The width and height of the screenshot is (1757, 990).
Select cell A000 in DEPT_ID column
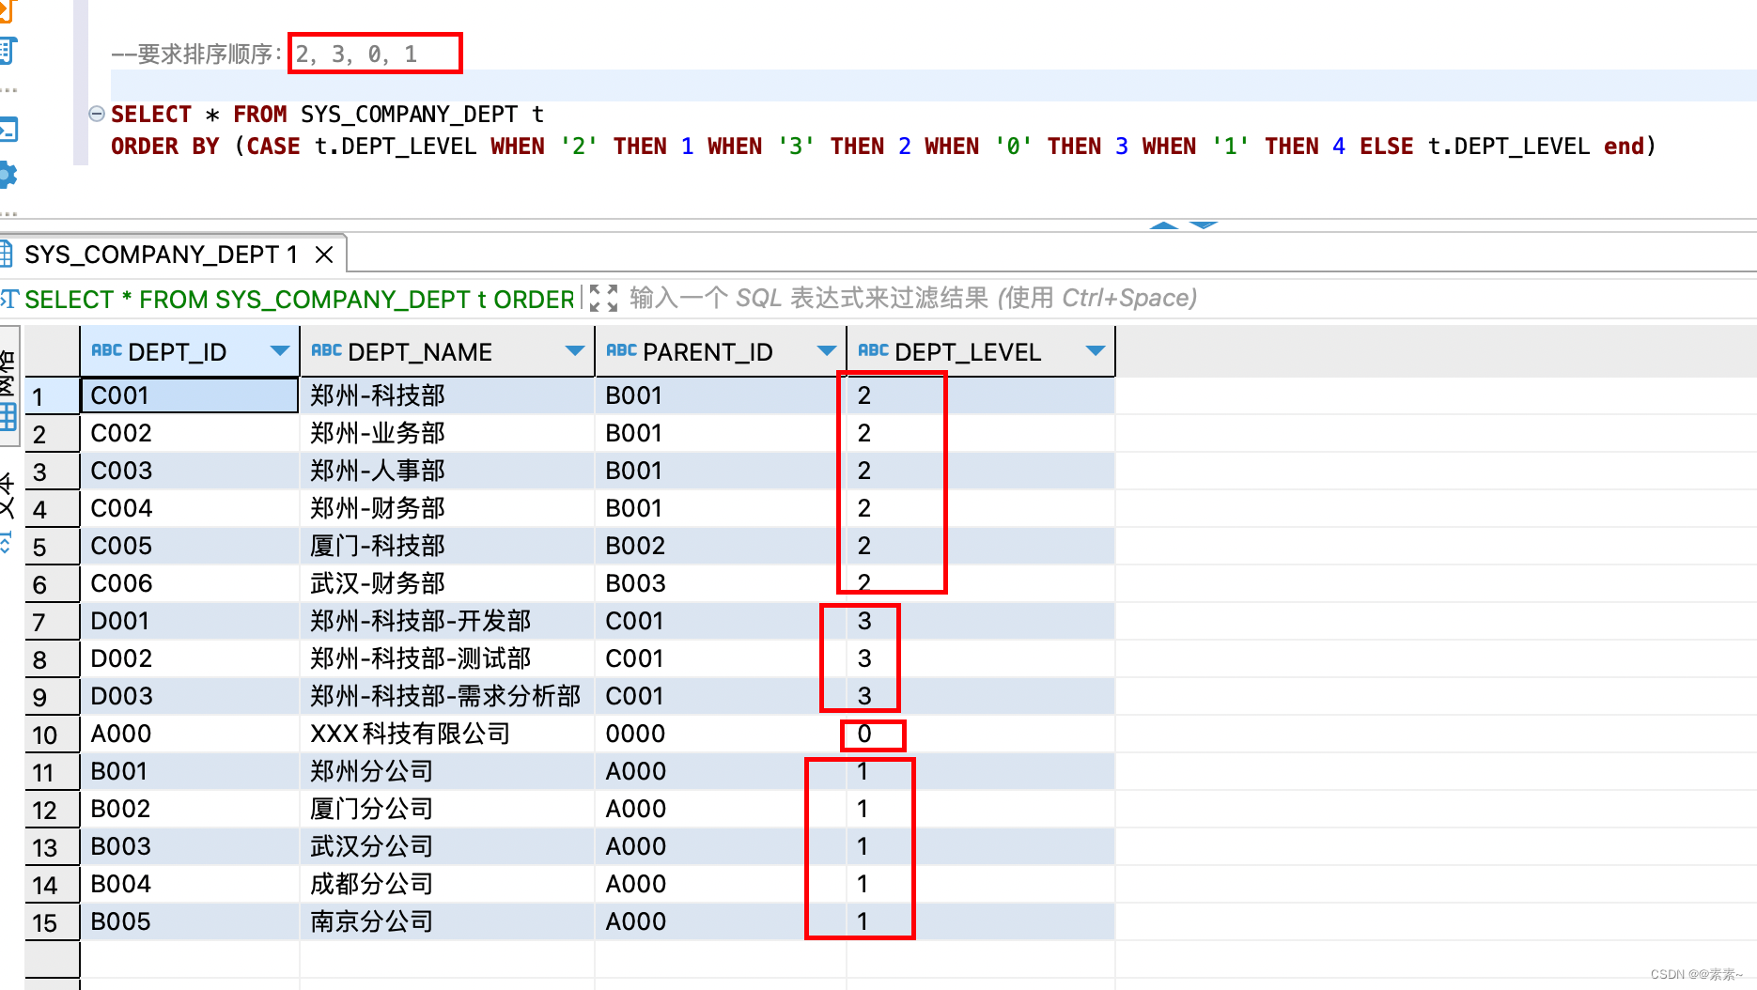point(190,734)
